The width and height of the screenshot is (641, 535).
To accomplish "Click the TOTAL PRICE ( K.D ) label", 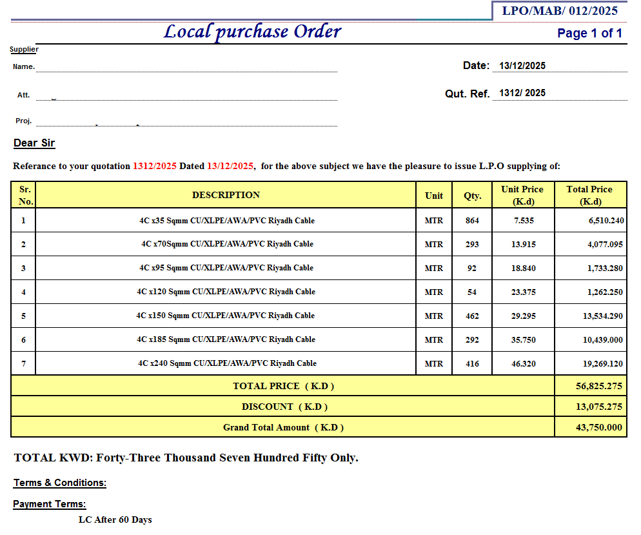I will 283,386.
